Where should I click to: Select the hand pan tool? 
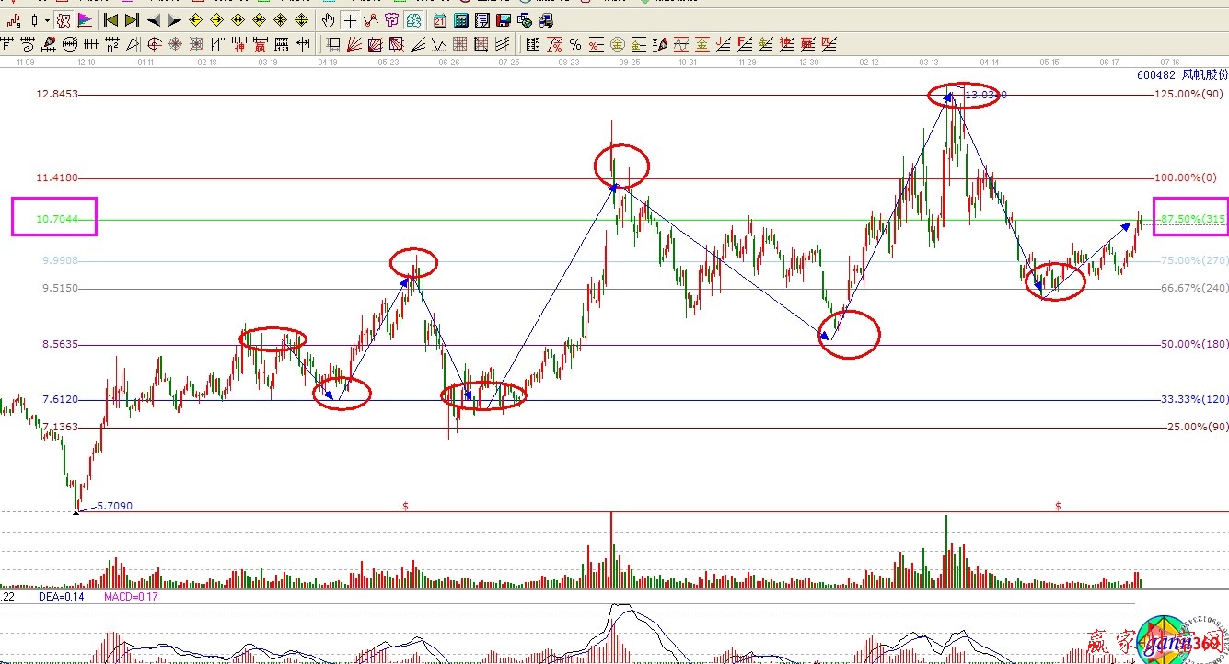(x=329, y=20)
